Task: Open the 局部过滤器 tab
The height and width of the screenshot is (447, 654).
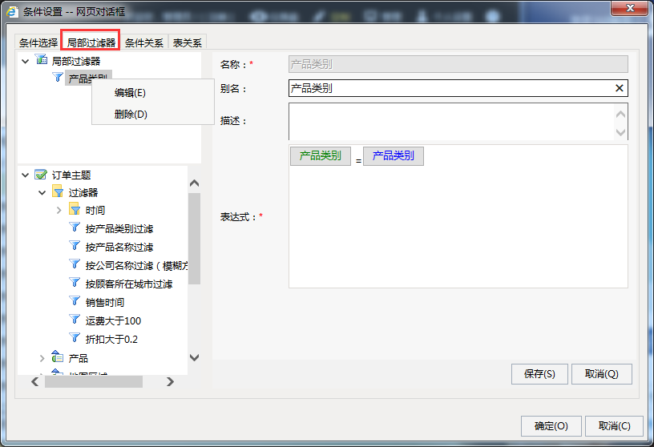Action: click(x=91, y=42)
